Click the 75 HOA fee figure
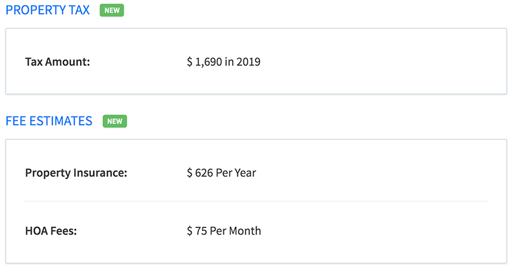This screenshot has height=268, width=512. tap(201, 231)
